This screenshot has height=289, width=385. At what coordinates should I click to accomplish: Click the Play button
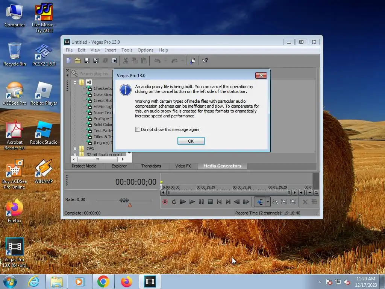[192, 202]
